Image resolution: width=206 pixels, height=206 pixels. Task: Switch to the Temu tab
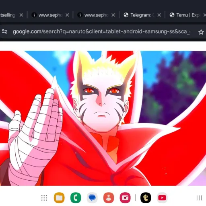[x=188, y=15]
